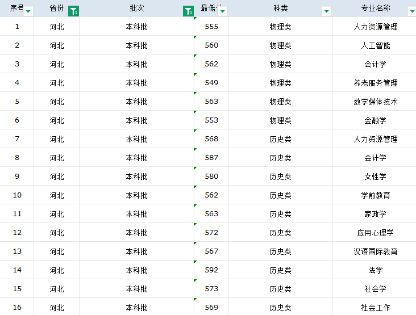Select serial number cell 16

17,307
